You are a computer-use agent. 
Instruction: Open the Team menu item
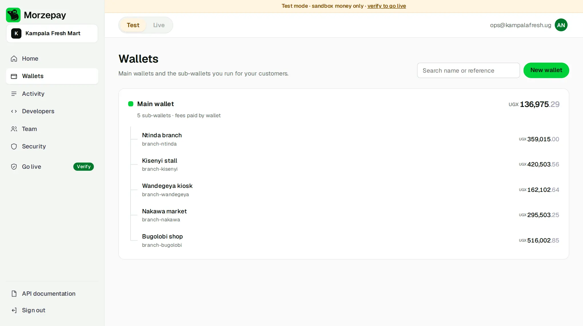click(52, 129)
